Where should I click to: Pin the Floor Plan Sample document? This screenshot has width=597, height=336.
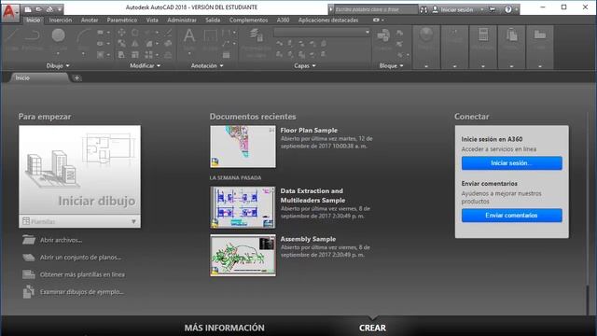point(271,130)
